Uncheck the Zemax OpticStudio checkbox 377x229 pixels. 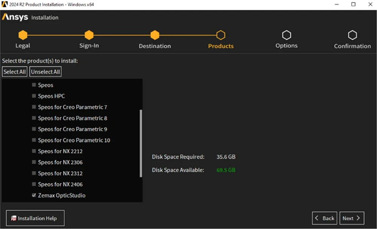34,195
